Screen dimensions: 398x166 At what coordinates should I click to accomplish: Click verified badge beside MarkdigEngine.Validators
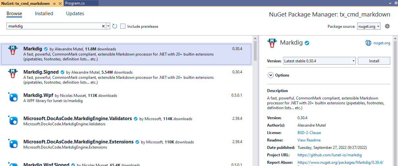135,119
